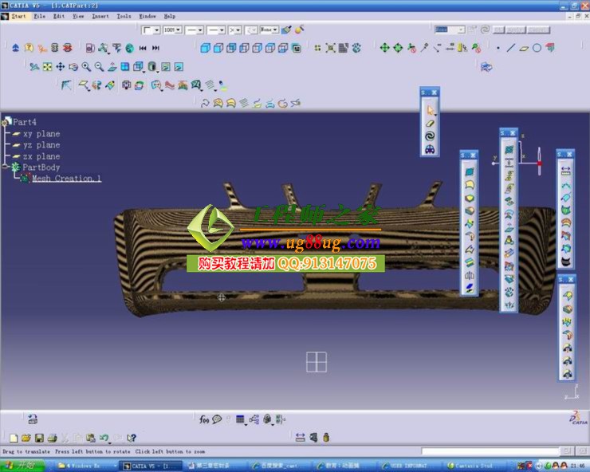Open the None layer dropdown
This screenshot has height=472, width=590.
269,29
